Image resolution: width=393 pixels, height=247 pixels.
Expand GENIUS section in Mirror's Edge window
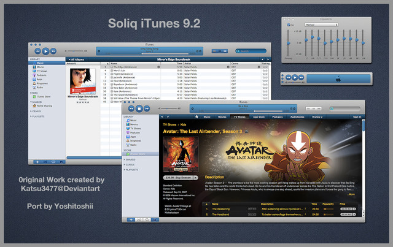click(x=31, y=112)
